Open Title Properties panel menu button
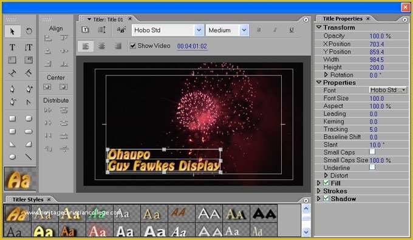 coord(405,19)
